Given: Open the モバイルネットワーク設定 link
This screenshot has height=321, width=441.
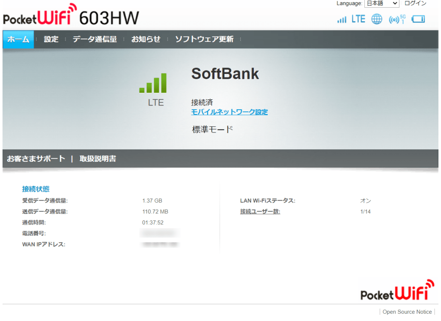Looking at the screenshot, I should 230,112.
